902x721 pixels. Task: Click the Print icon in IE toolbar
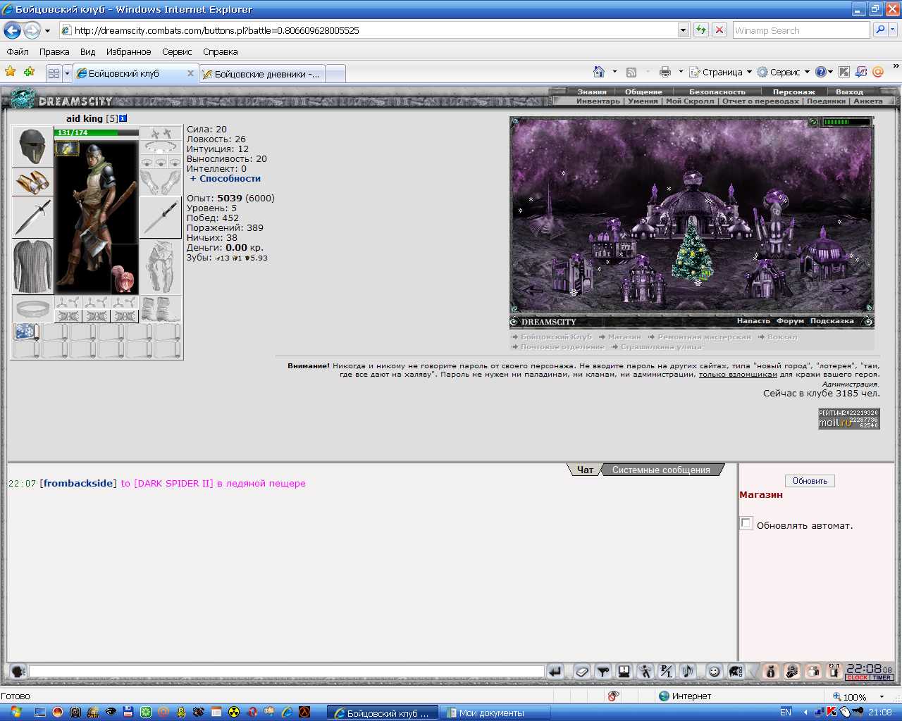point(665,72)
